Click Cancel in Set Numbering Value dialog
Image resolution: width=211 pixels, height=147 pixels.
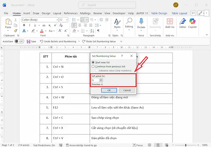coord(127,90)
